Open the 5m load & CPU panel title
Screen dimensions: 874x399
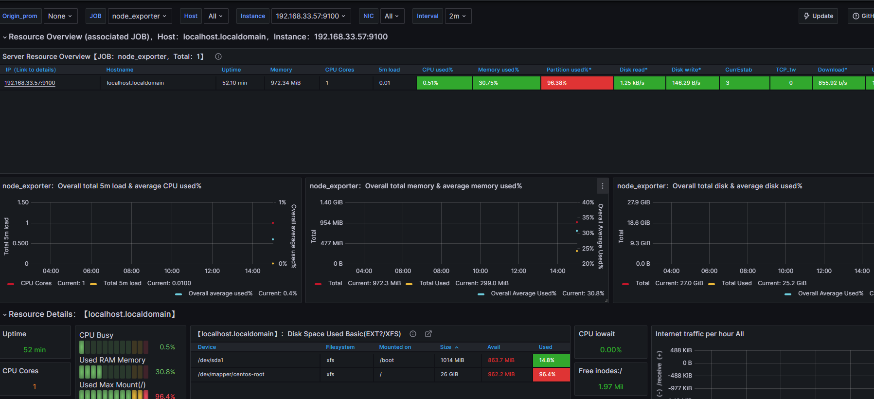pos(102,186)
